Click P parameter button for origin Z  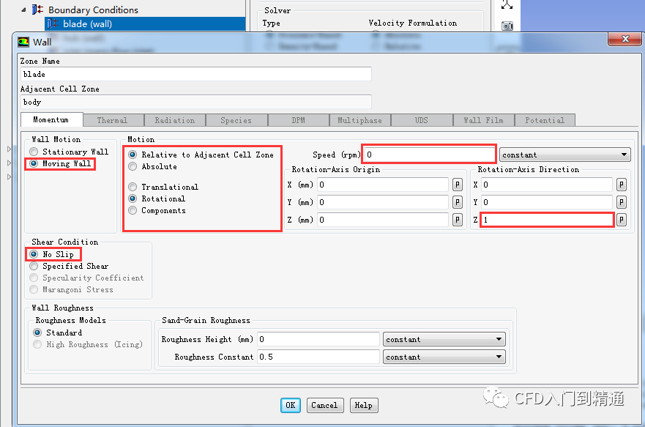tap(457, 220)
